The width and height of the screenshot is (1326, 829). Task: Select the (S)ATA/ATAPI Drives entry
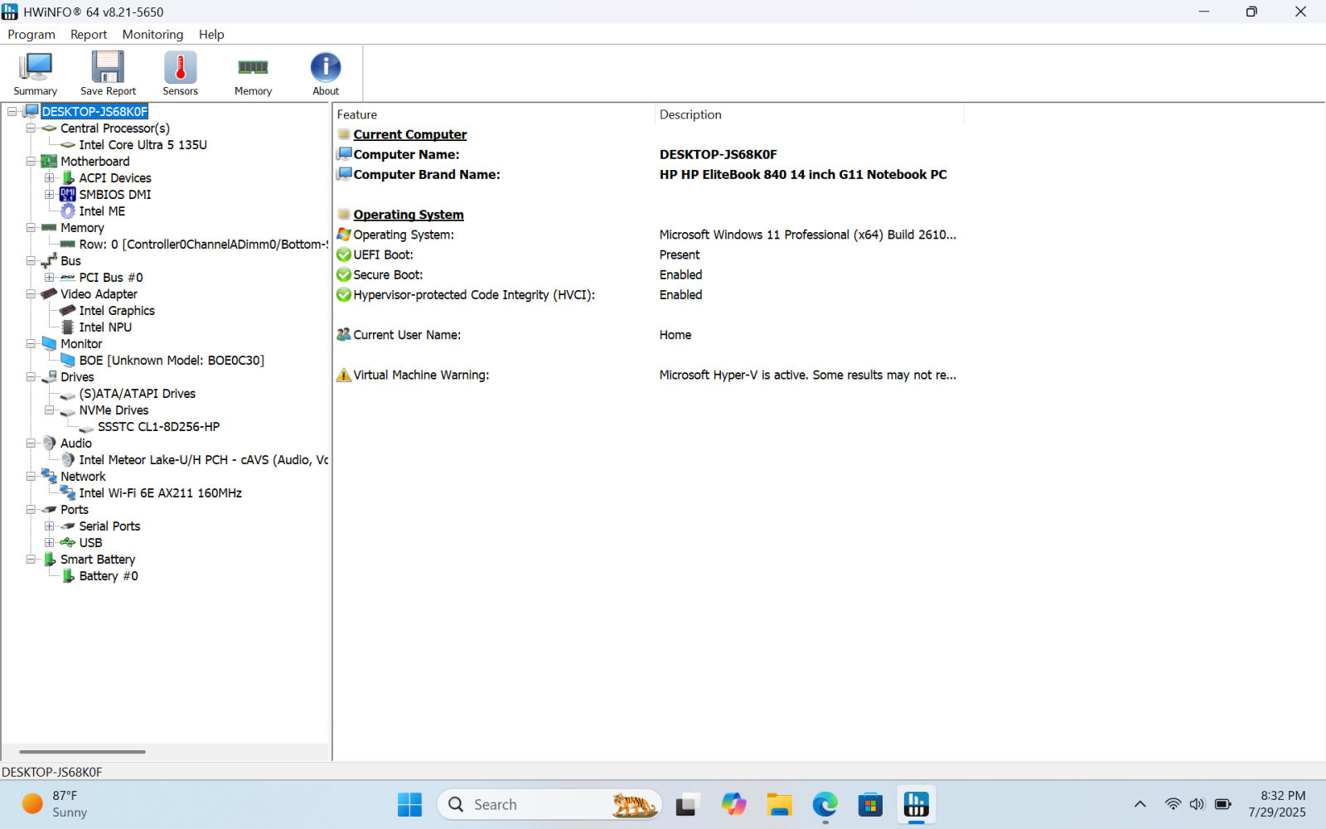click(x=138, y=394)
